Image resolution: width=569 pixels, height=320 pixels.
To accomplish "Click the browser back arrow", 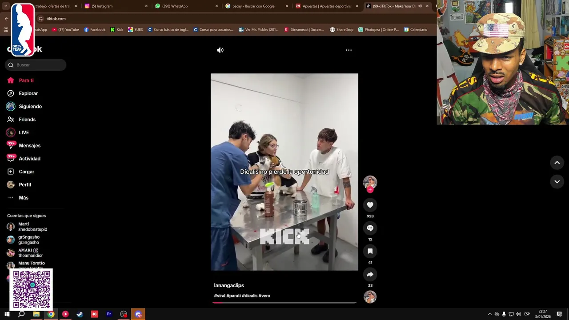I will coord(6,19).
